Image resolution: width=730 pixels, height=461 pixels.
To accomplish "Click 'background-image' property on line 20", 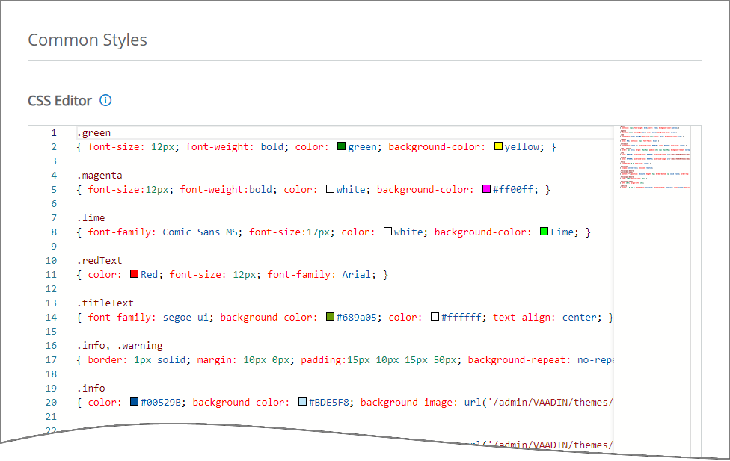I will [407, 403].
